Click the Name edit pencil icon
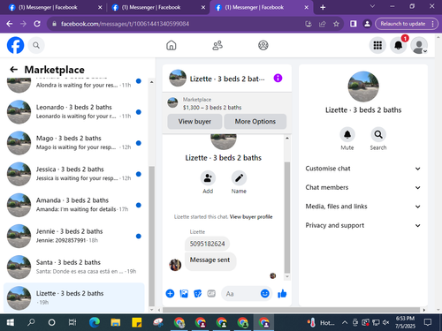Image resolution: width=442 pixels, height=331 pixels. pyautogui.click(x=239, y=178)
